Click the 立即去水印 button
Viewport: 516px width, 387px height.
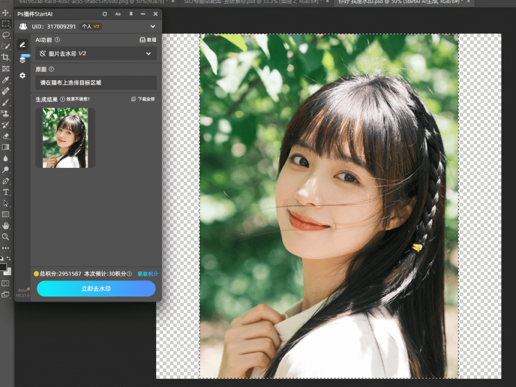(x=96, y=289)
